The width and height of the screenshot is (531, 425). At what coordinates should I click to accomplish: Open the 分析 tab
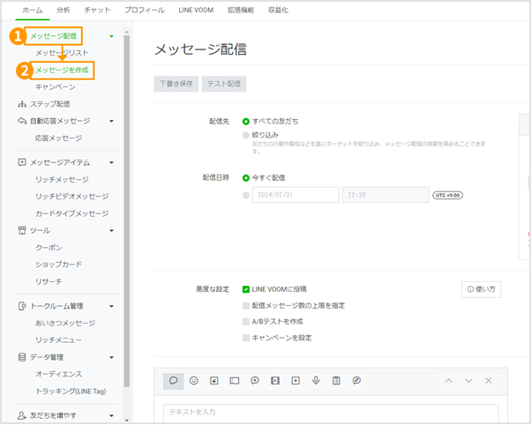(x=63, y=11)
